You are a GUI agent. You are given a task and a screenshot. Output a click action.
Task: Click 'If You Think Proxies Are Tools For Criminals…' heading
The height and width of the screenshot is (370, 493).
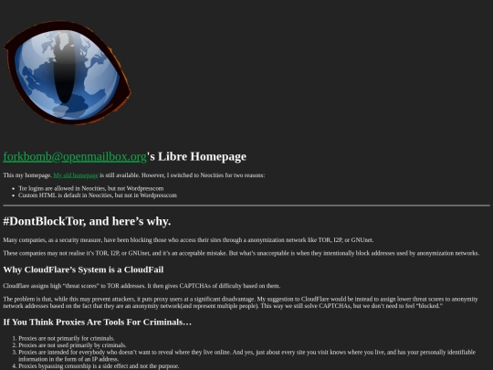tap(98, 322)
